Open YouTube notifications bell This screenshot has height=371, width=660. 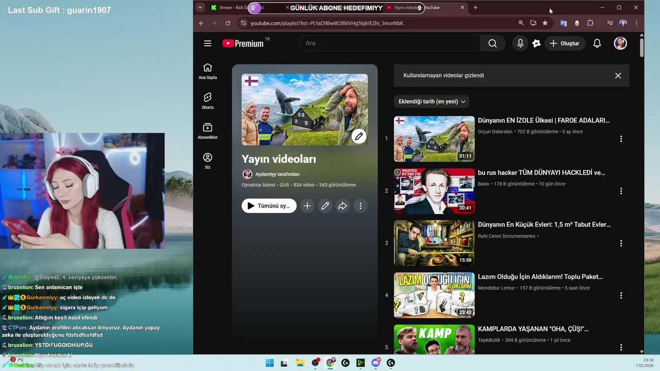(597, 43)
